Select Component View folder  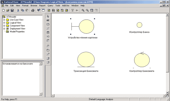click(x=17, y=26)
